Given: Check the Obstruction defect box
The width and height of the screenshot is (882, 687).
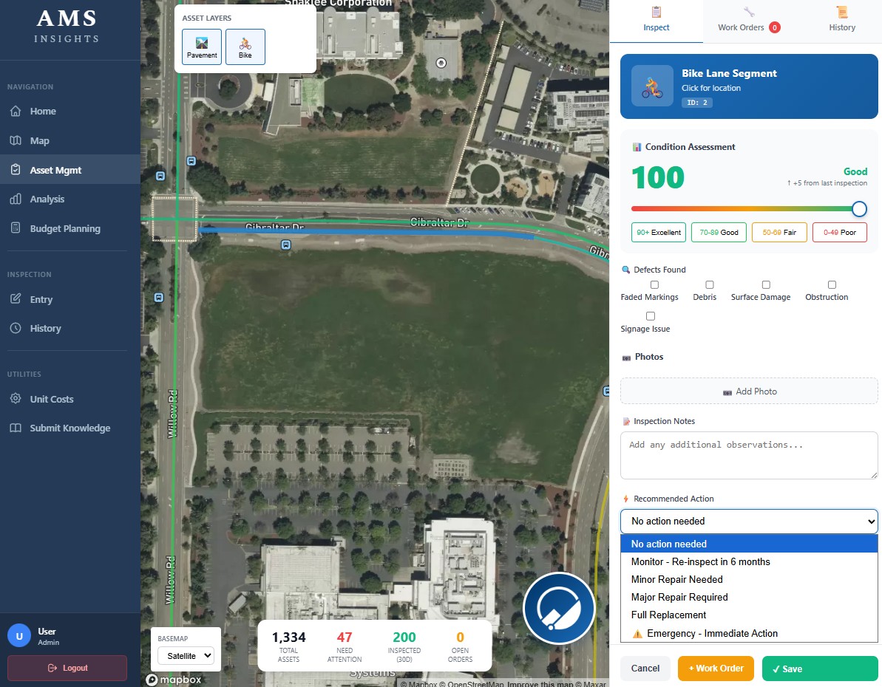Looking at the screenshot, I should click(x=832, y=284).
